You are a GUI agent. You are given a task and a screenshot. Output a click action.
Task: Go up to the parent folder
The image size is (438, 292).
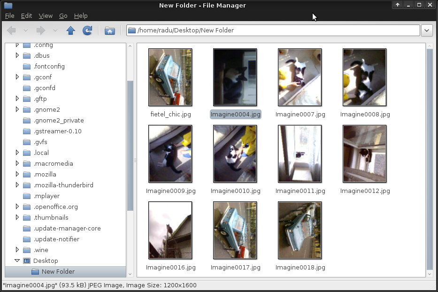coord(71,31)
